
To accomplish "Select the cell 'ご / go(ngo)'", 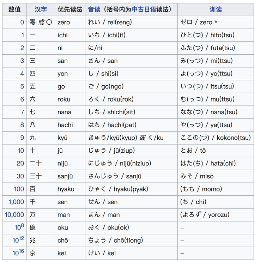I will pos(131,86).
